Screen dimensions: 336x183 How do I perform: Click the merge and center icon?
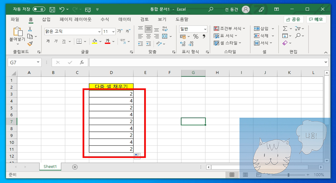point(165,36)
